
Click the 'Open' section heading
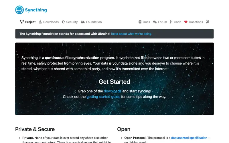[x=124, y=129]
